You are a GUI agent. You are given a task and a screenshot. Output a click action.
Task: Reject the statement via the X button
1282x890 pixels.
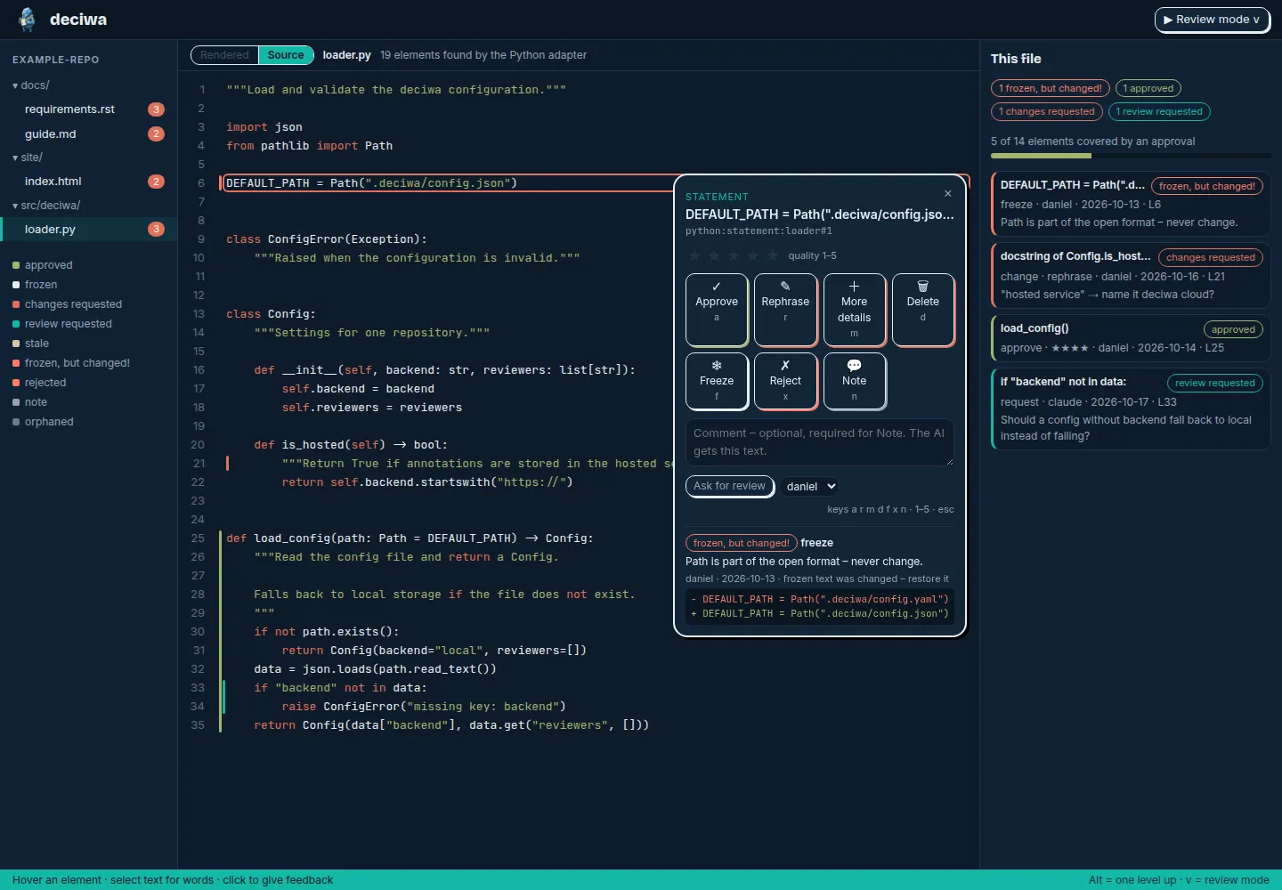(x=785, y=381)
